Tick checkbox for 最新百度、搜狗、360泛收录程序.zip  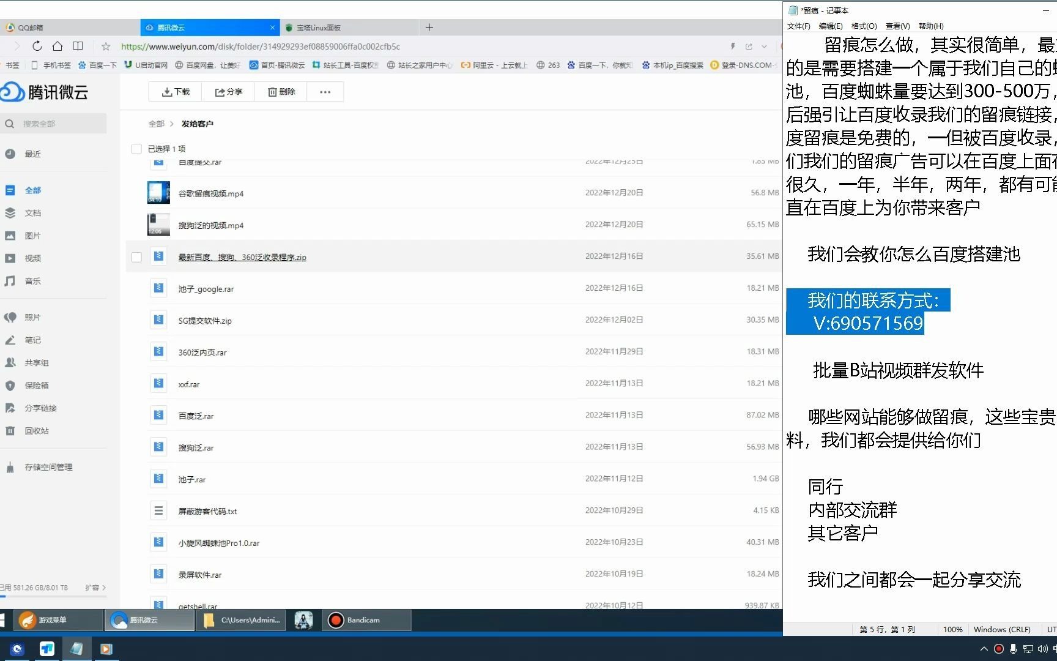pos(136,257)
